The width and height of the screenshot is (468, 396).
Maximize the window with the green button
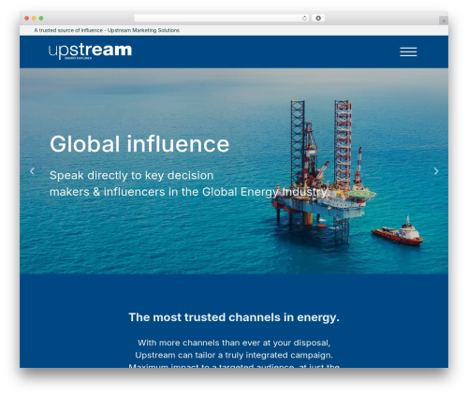tap(41, 18)
